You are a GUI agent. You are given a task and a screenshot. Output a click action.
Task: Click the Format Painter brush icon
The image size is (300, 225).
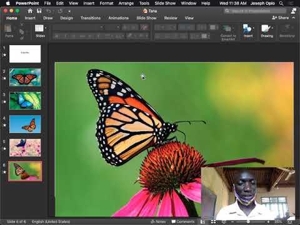[x=22, y=38]
